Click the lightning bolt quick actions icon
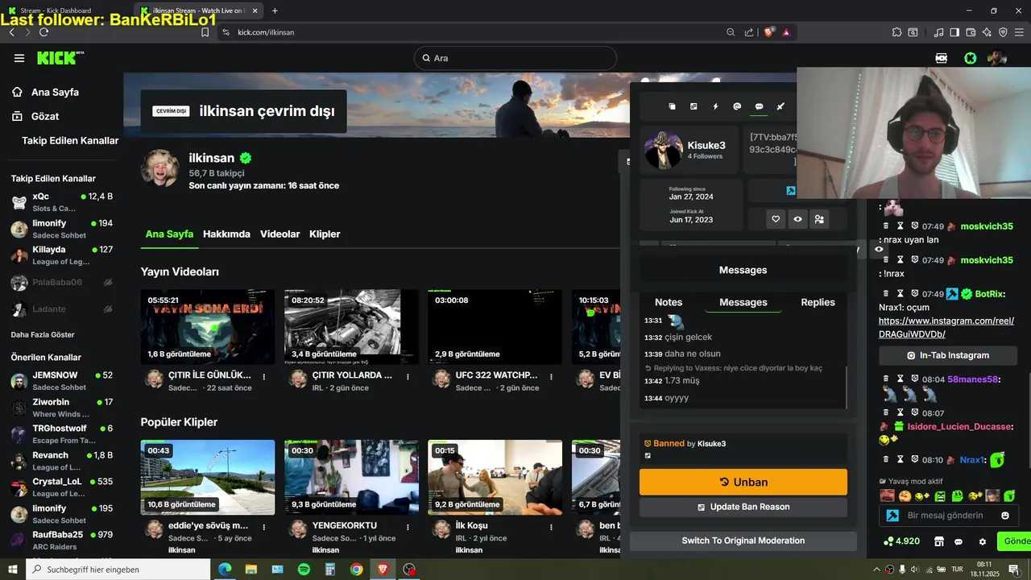 coord(715,106)
